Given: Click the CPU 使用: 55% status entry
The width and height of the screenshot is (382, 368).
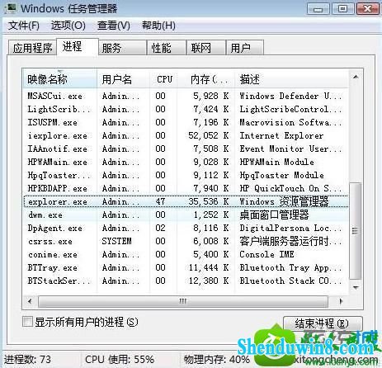Looking at the screenshot, I should point(120,360).
